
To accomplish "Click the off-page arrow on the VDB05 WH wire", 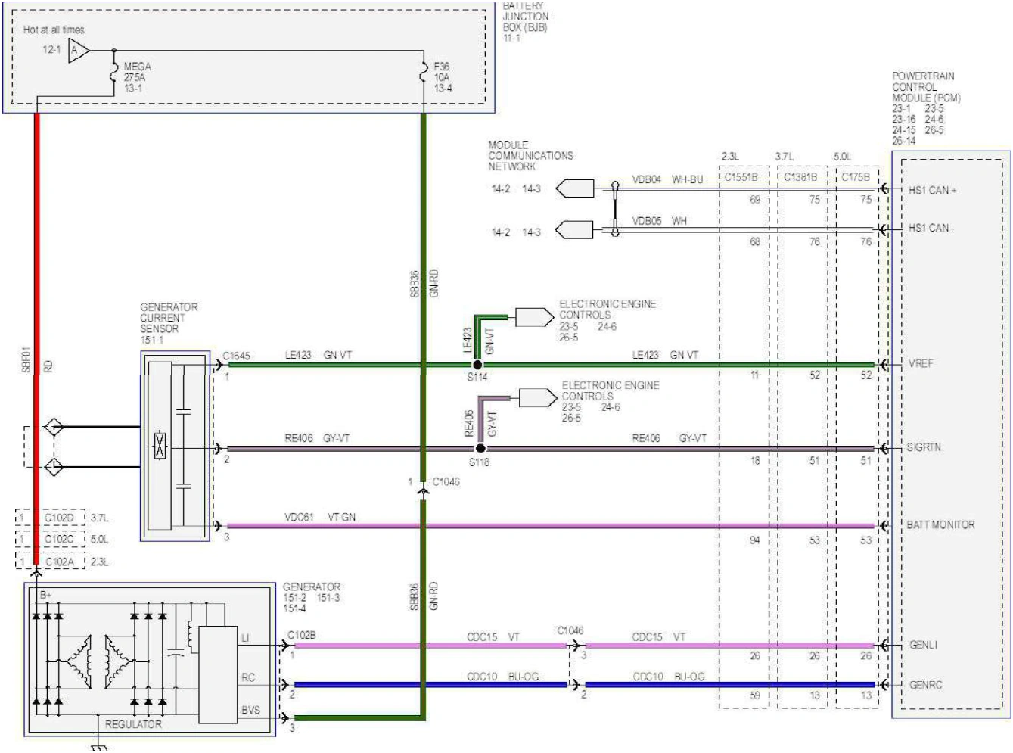I will tap(575, 229).
